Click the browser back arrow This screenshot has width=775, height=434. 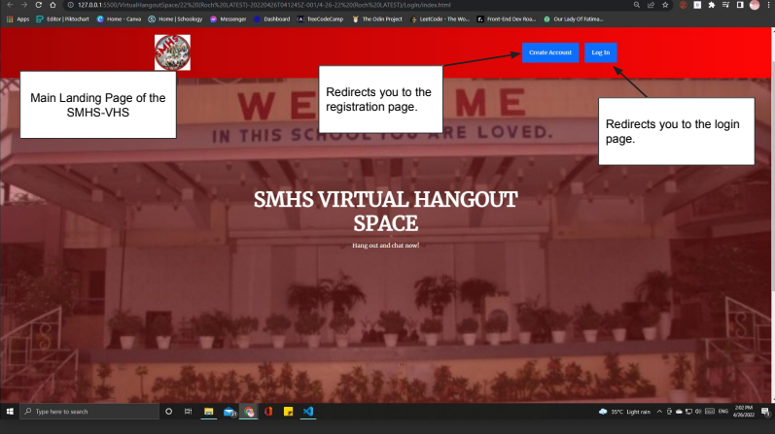click(x=9, y=5)
